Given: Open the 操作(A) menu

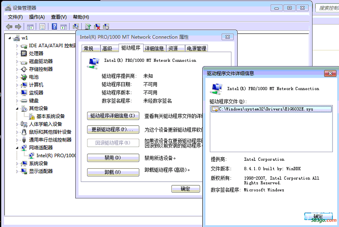Looking at the screenshot, I should tap(37, 17).
